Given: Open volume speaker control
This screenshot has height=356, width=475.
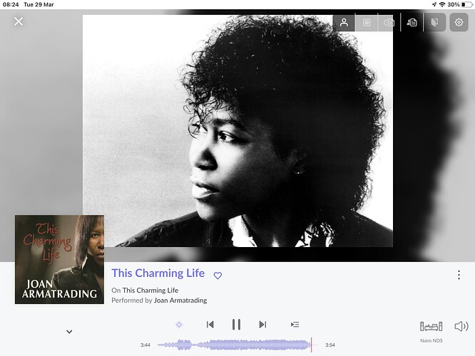Looking at the screenshot, I should [461, 326].
